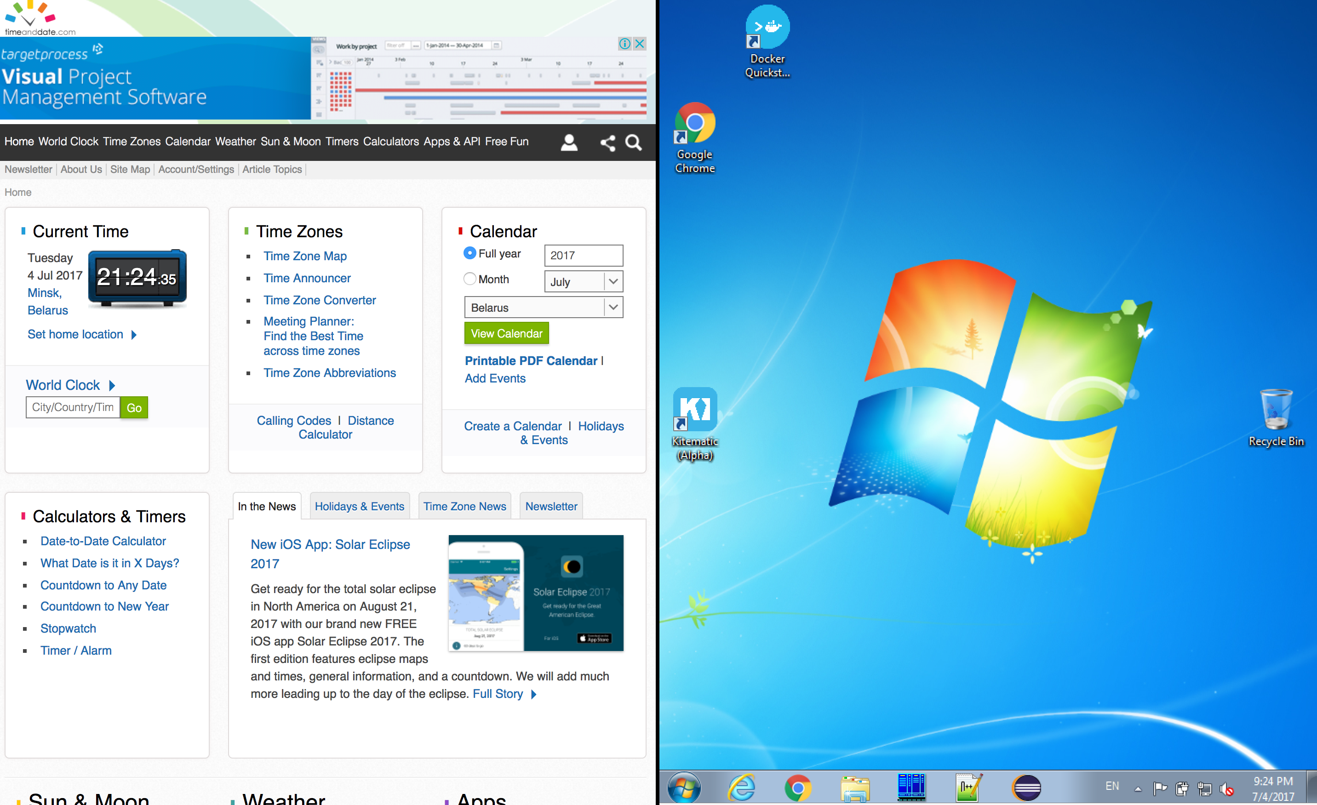Open the Create a Calendar link
Screen dimensions: 1317x805
pyautogui.click(x=513, y=426)
